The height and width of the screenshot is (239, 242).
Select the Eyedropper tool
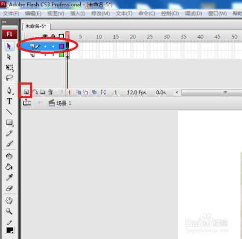click(x=9, y=177)
